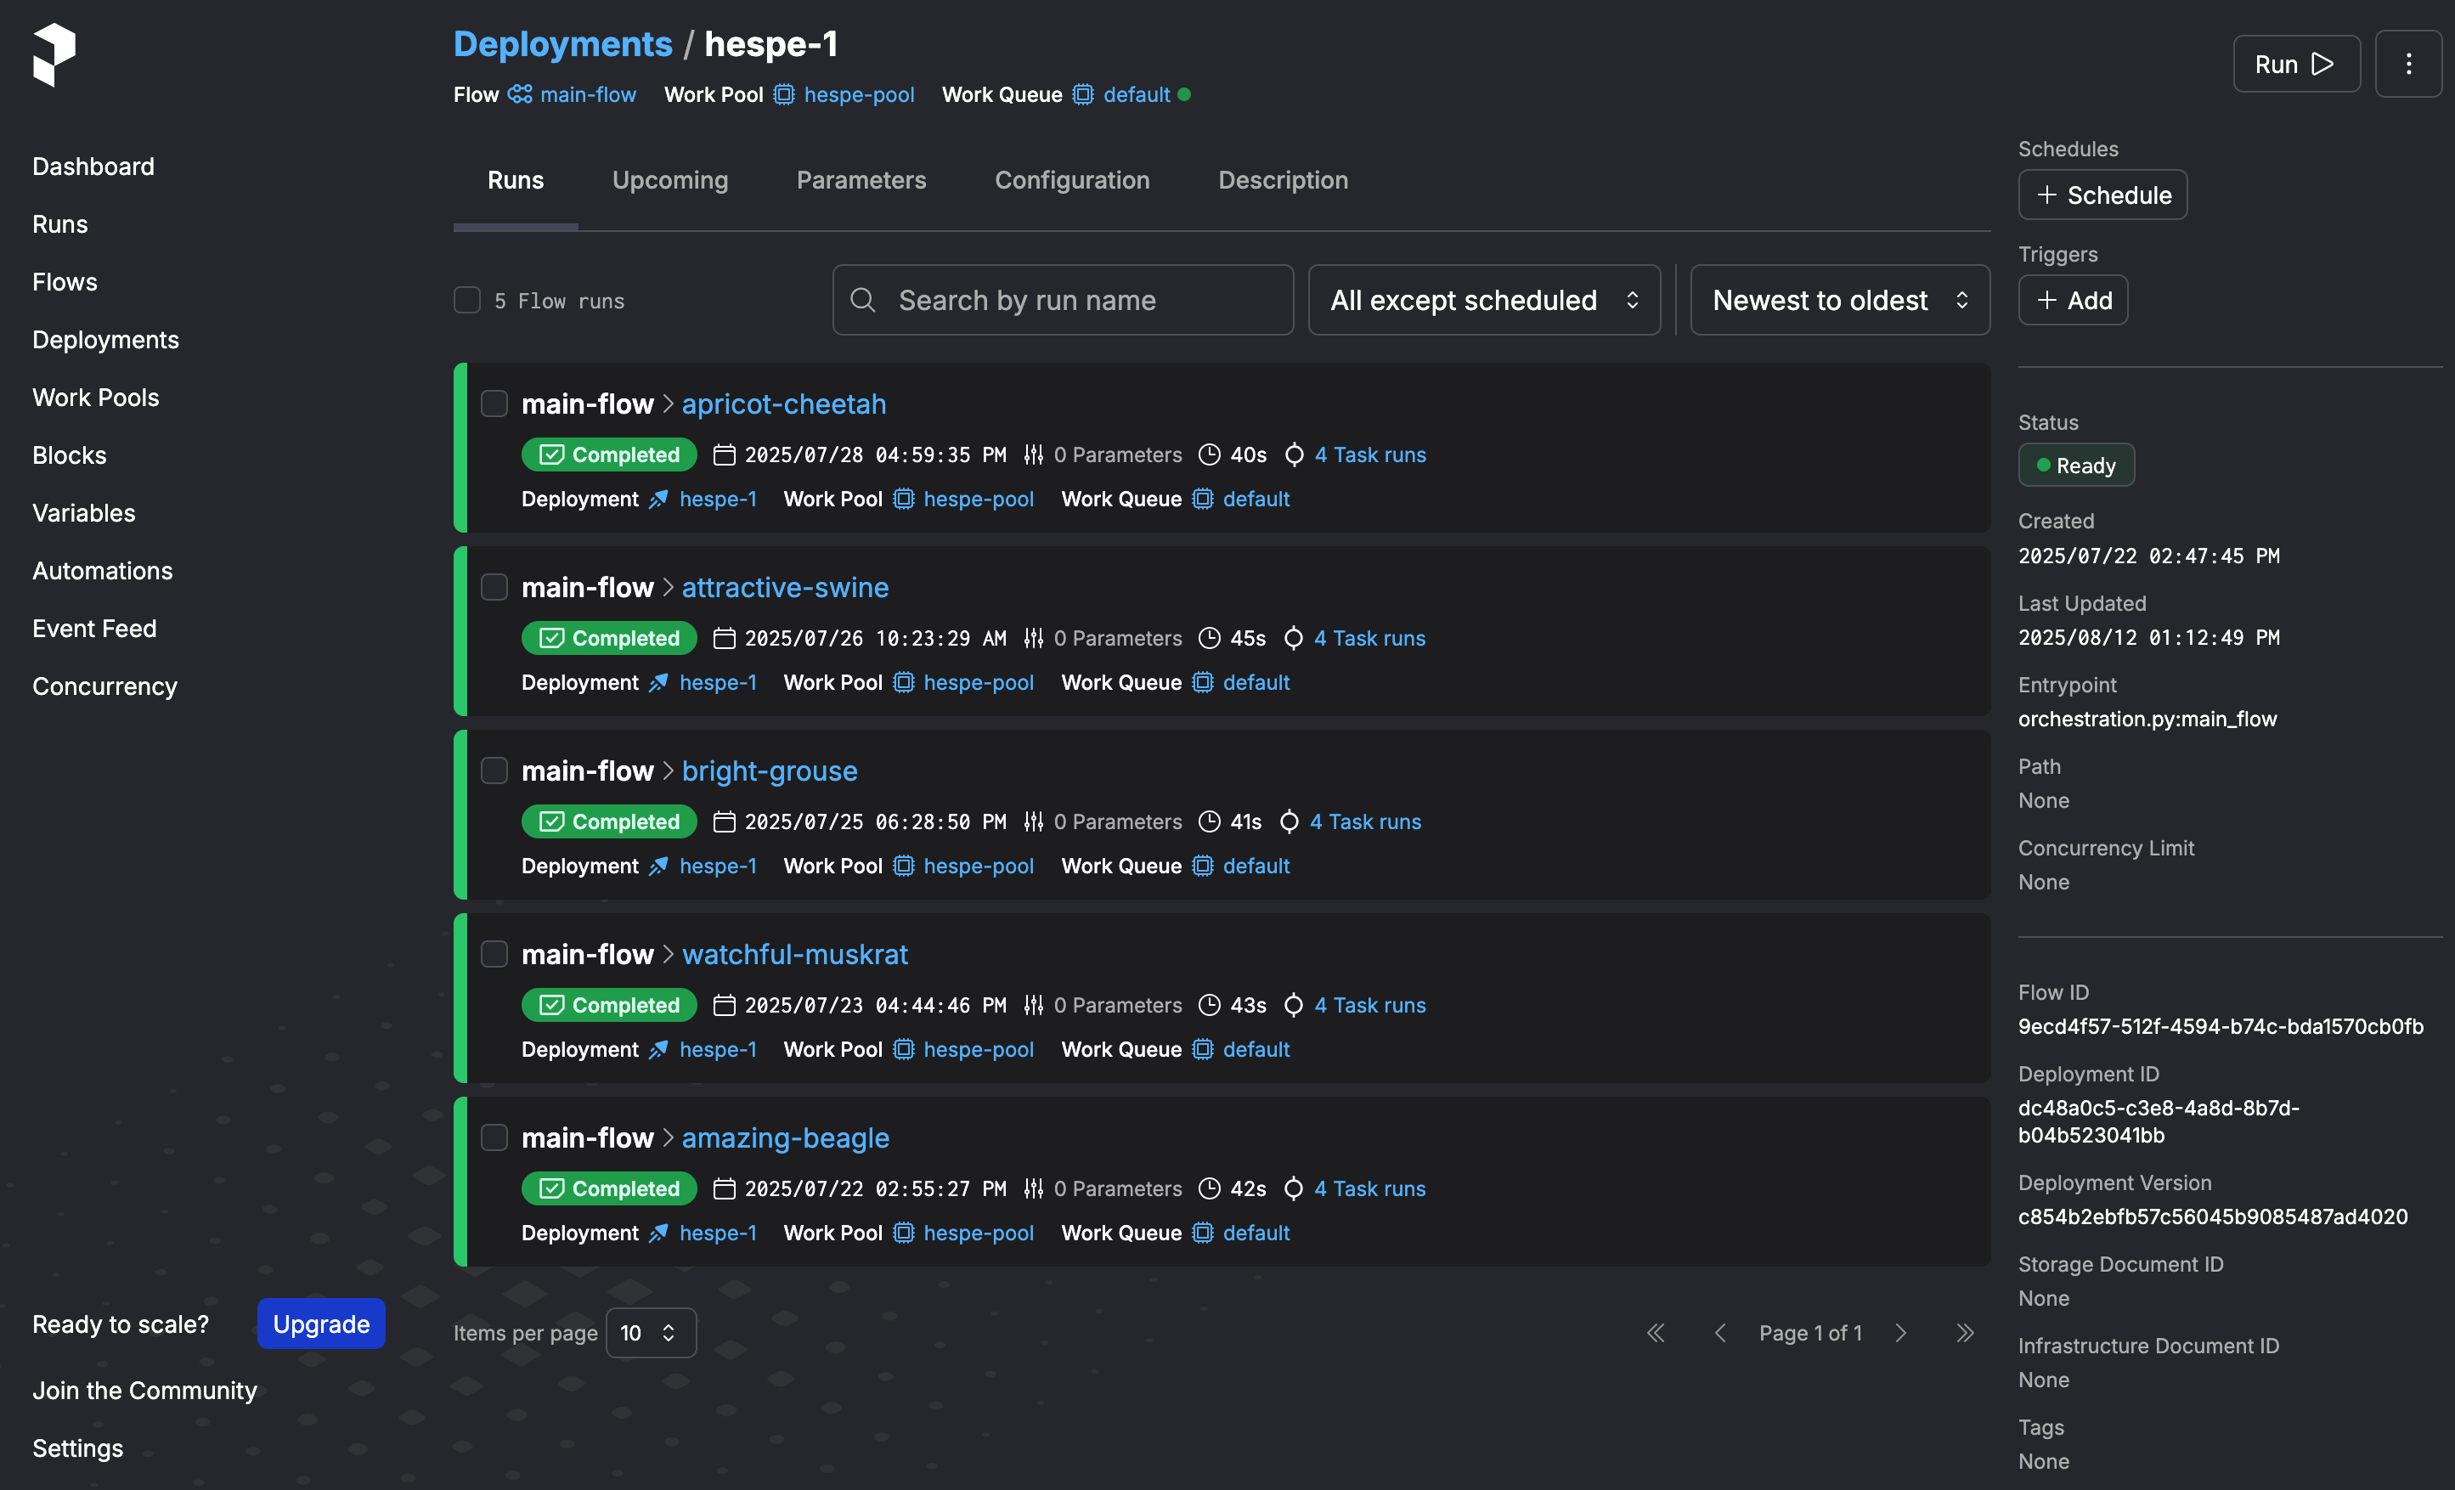Click the magnifier icon in search box
This screenshot has width=2455, height=1490.
(x=863, y=300)
